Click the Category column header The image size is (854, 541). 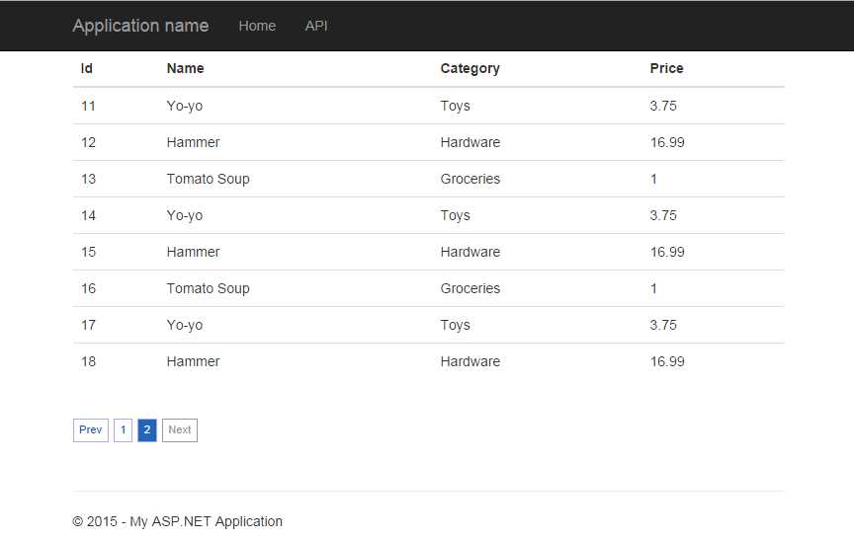coord(470,68)
